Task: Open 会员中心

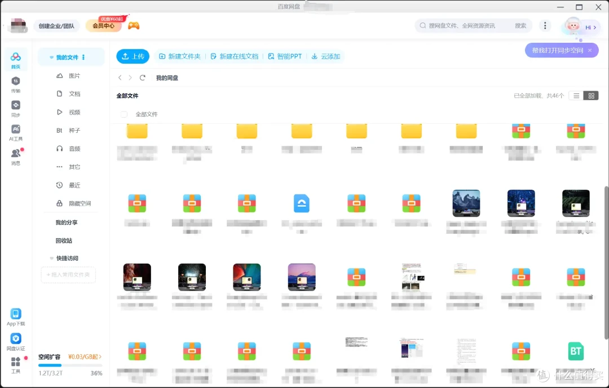Action: pyautogui.click(x=103, y=25)
